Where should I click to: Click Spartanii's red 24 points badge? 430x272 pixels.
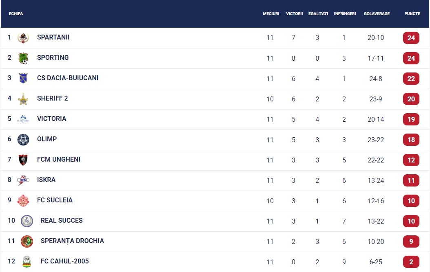click(x=411, y=38)
